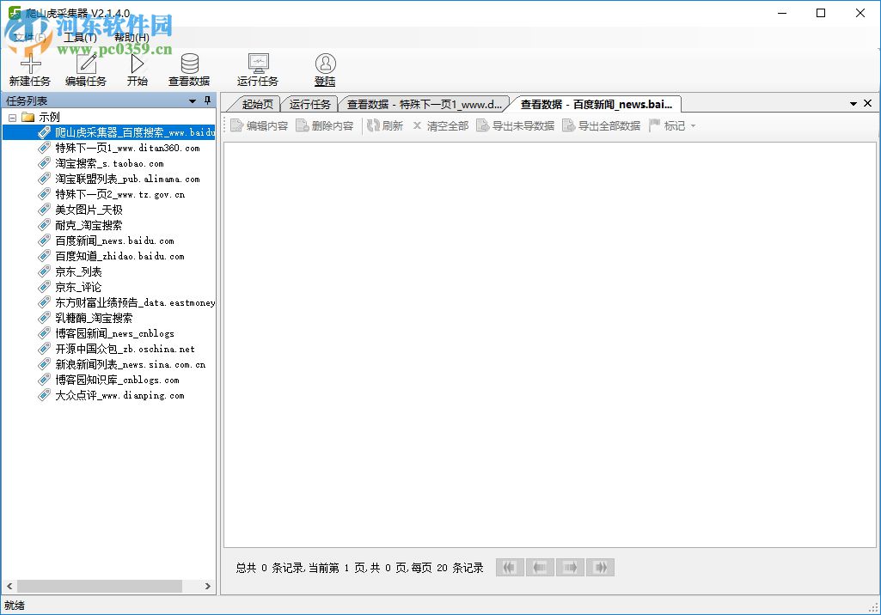The image size is (881, 615).
Task: Click the 编辑任务 pencil icon
Action: (86, 64)
